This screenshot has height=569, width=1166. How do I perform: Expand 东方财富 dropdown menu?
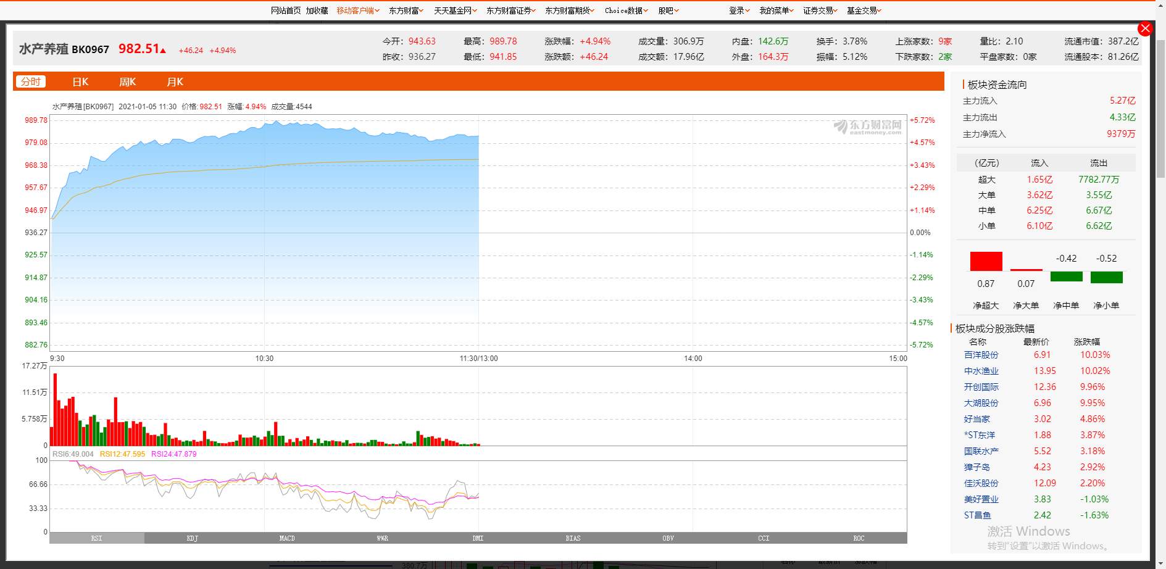[406, 10]
